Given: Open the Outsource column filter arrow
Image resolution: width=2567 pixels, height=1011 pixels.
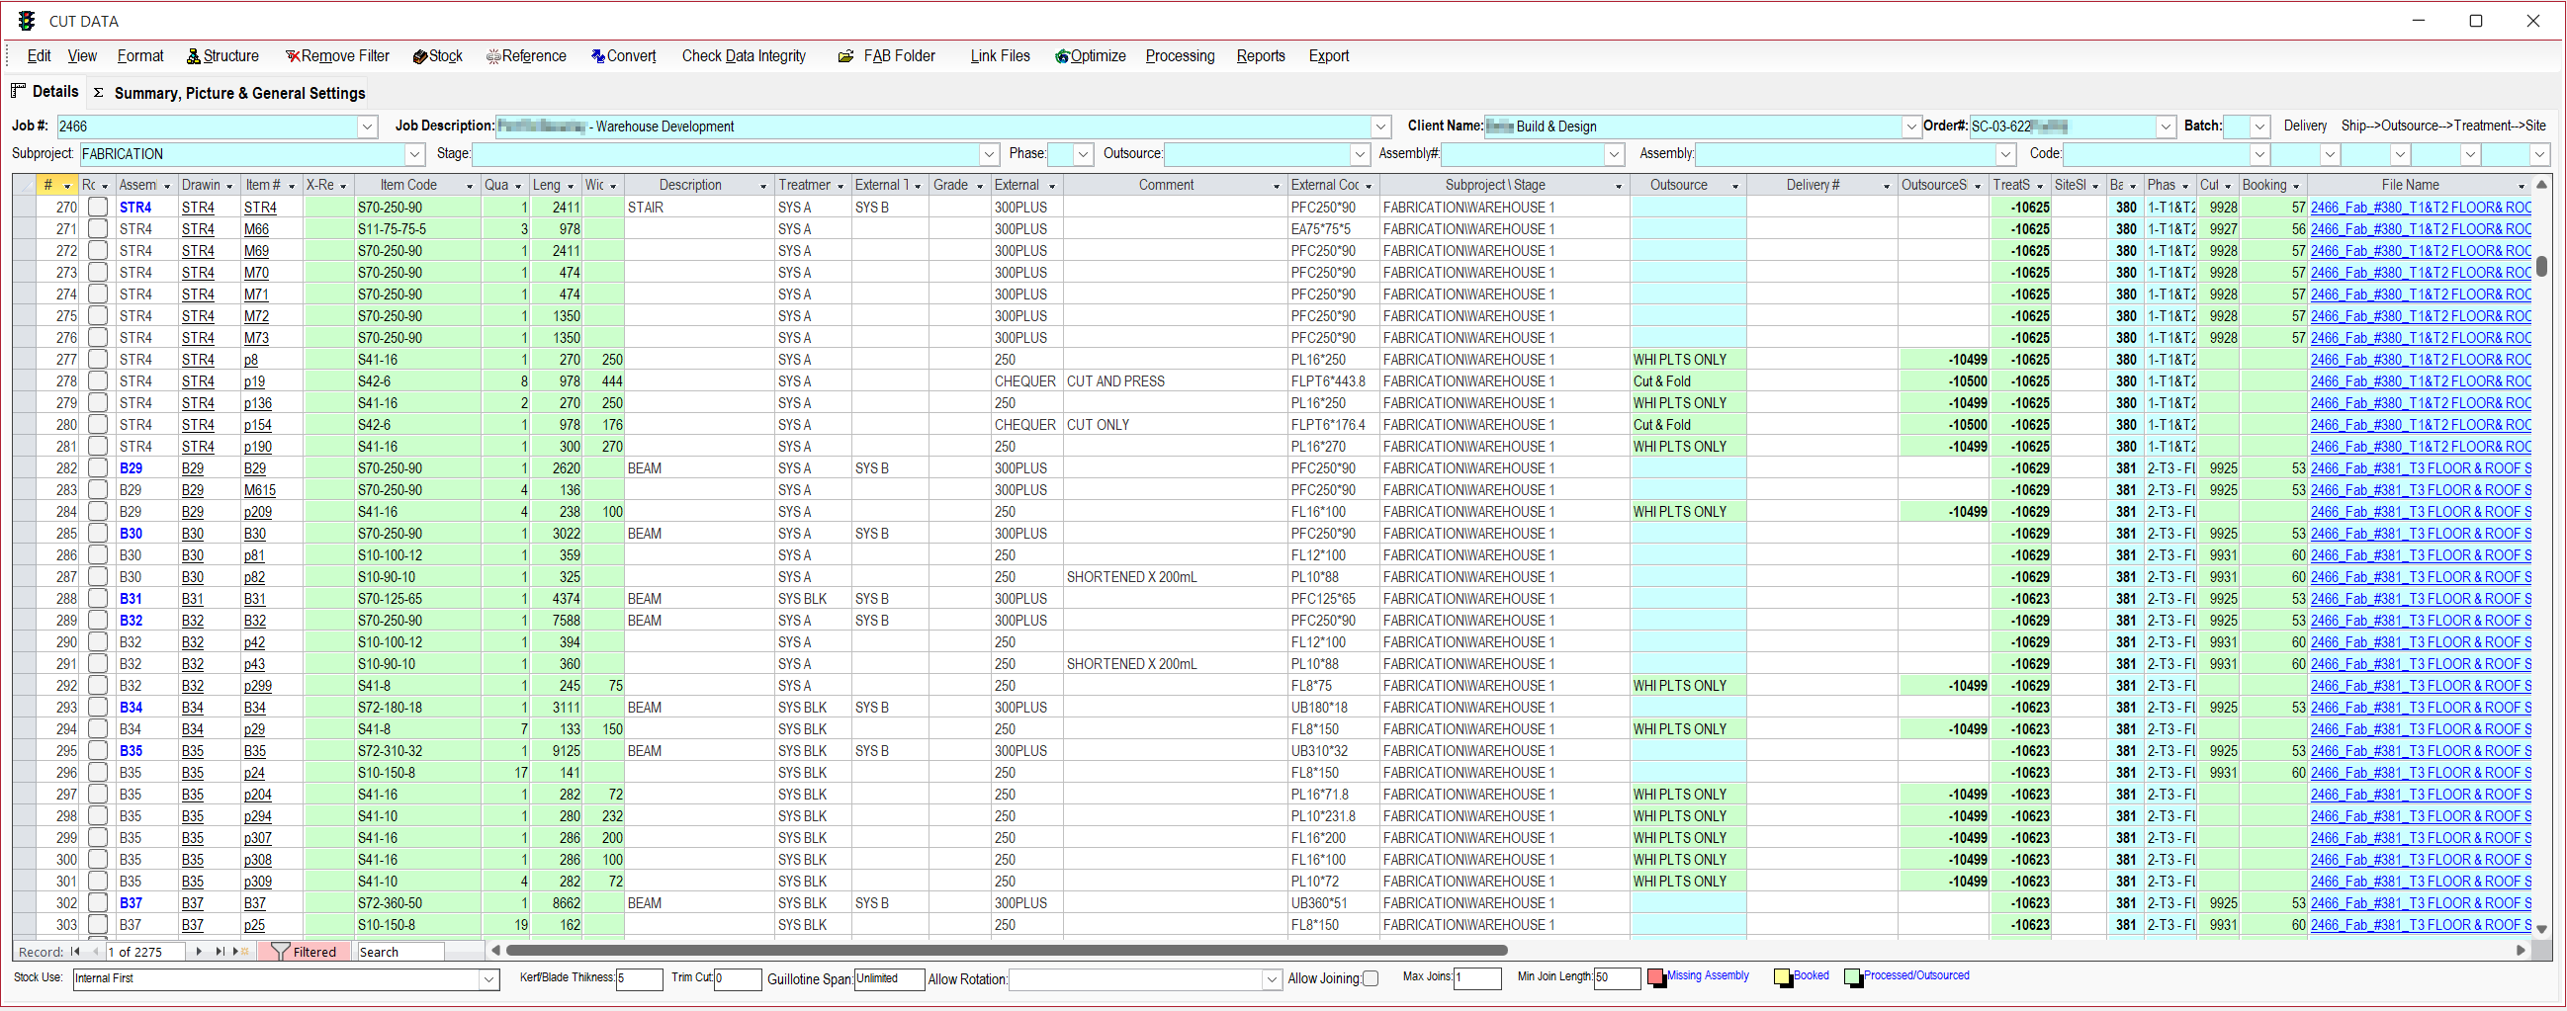Looking at the screenshot, I should pyautogui.click(x=1735, y=186).
